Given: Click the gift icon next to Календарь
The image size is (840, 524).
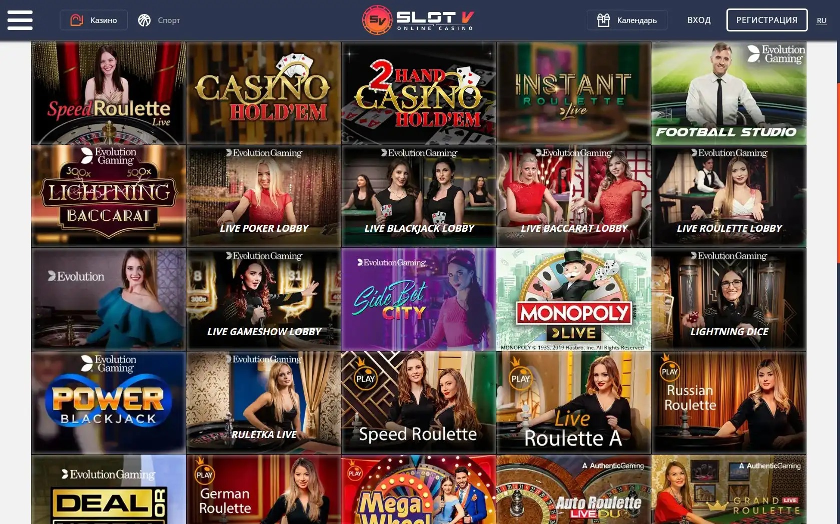Looking at the screenshot, I should [x=603, y=20].
